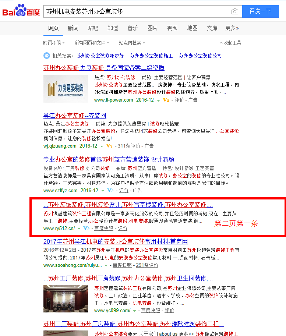This screenshot has width=286, height=336.
Task: Expand arrow next to www.yc099.com/
Action: [134, 311]
